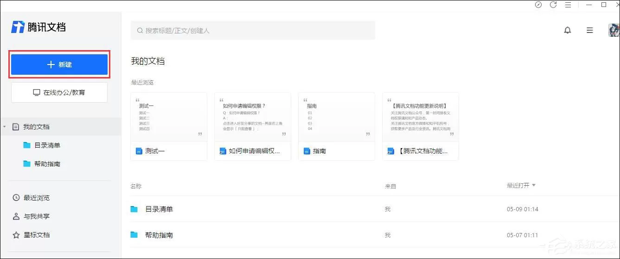Click folder icon of 帮助指南 list row
The width and height of the screenshot is (620, 259).
pos(134,235)
